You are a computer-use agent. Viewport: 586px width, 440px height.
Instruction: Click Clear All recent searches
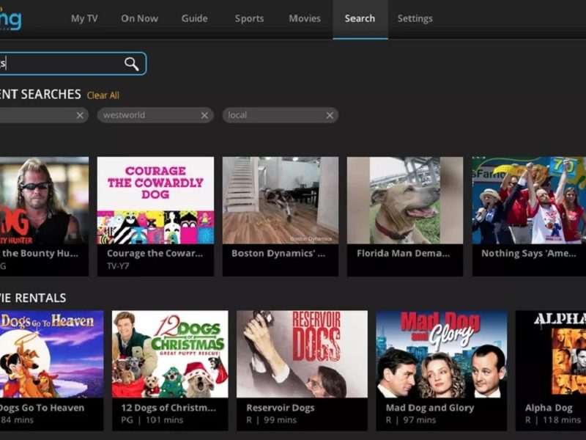coord(103,95)
